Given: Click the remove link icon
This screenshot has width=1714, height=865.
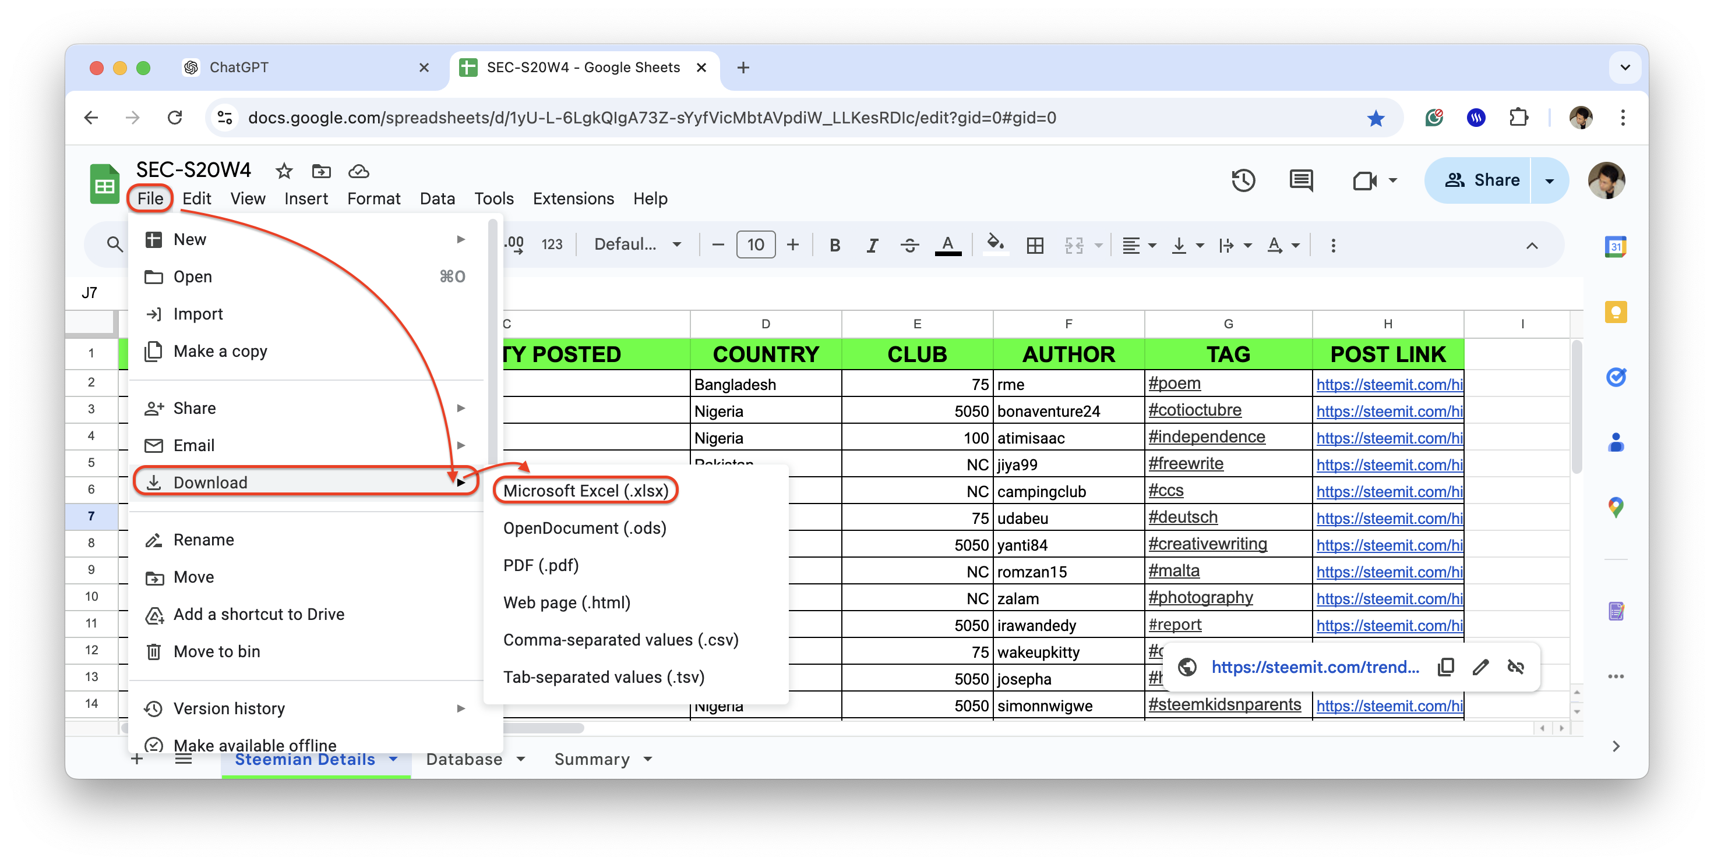Looking at the screenshot, I should pyautogui.click(x=1515, y=667).
